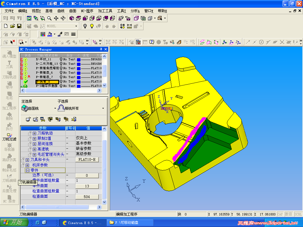
Task: Click the cursor with red X deselect icon
Action: pyautogui.click(x=12, y=42)
